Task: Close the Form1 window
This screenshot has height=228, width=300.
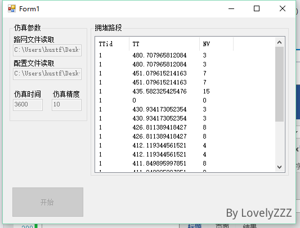Action: point(283,8)
